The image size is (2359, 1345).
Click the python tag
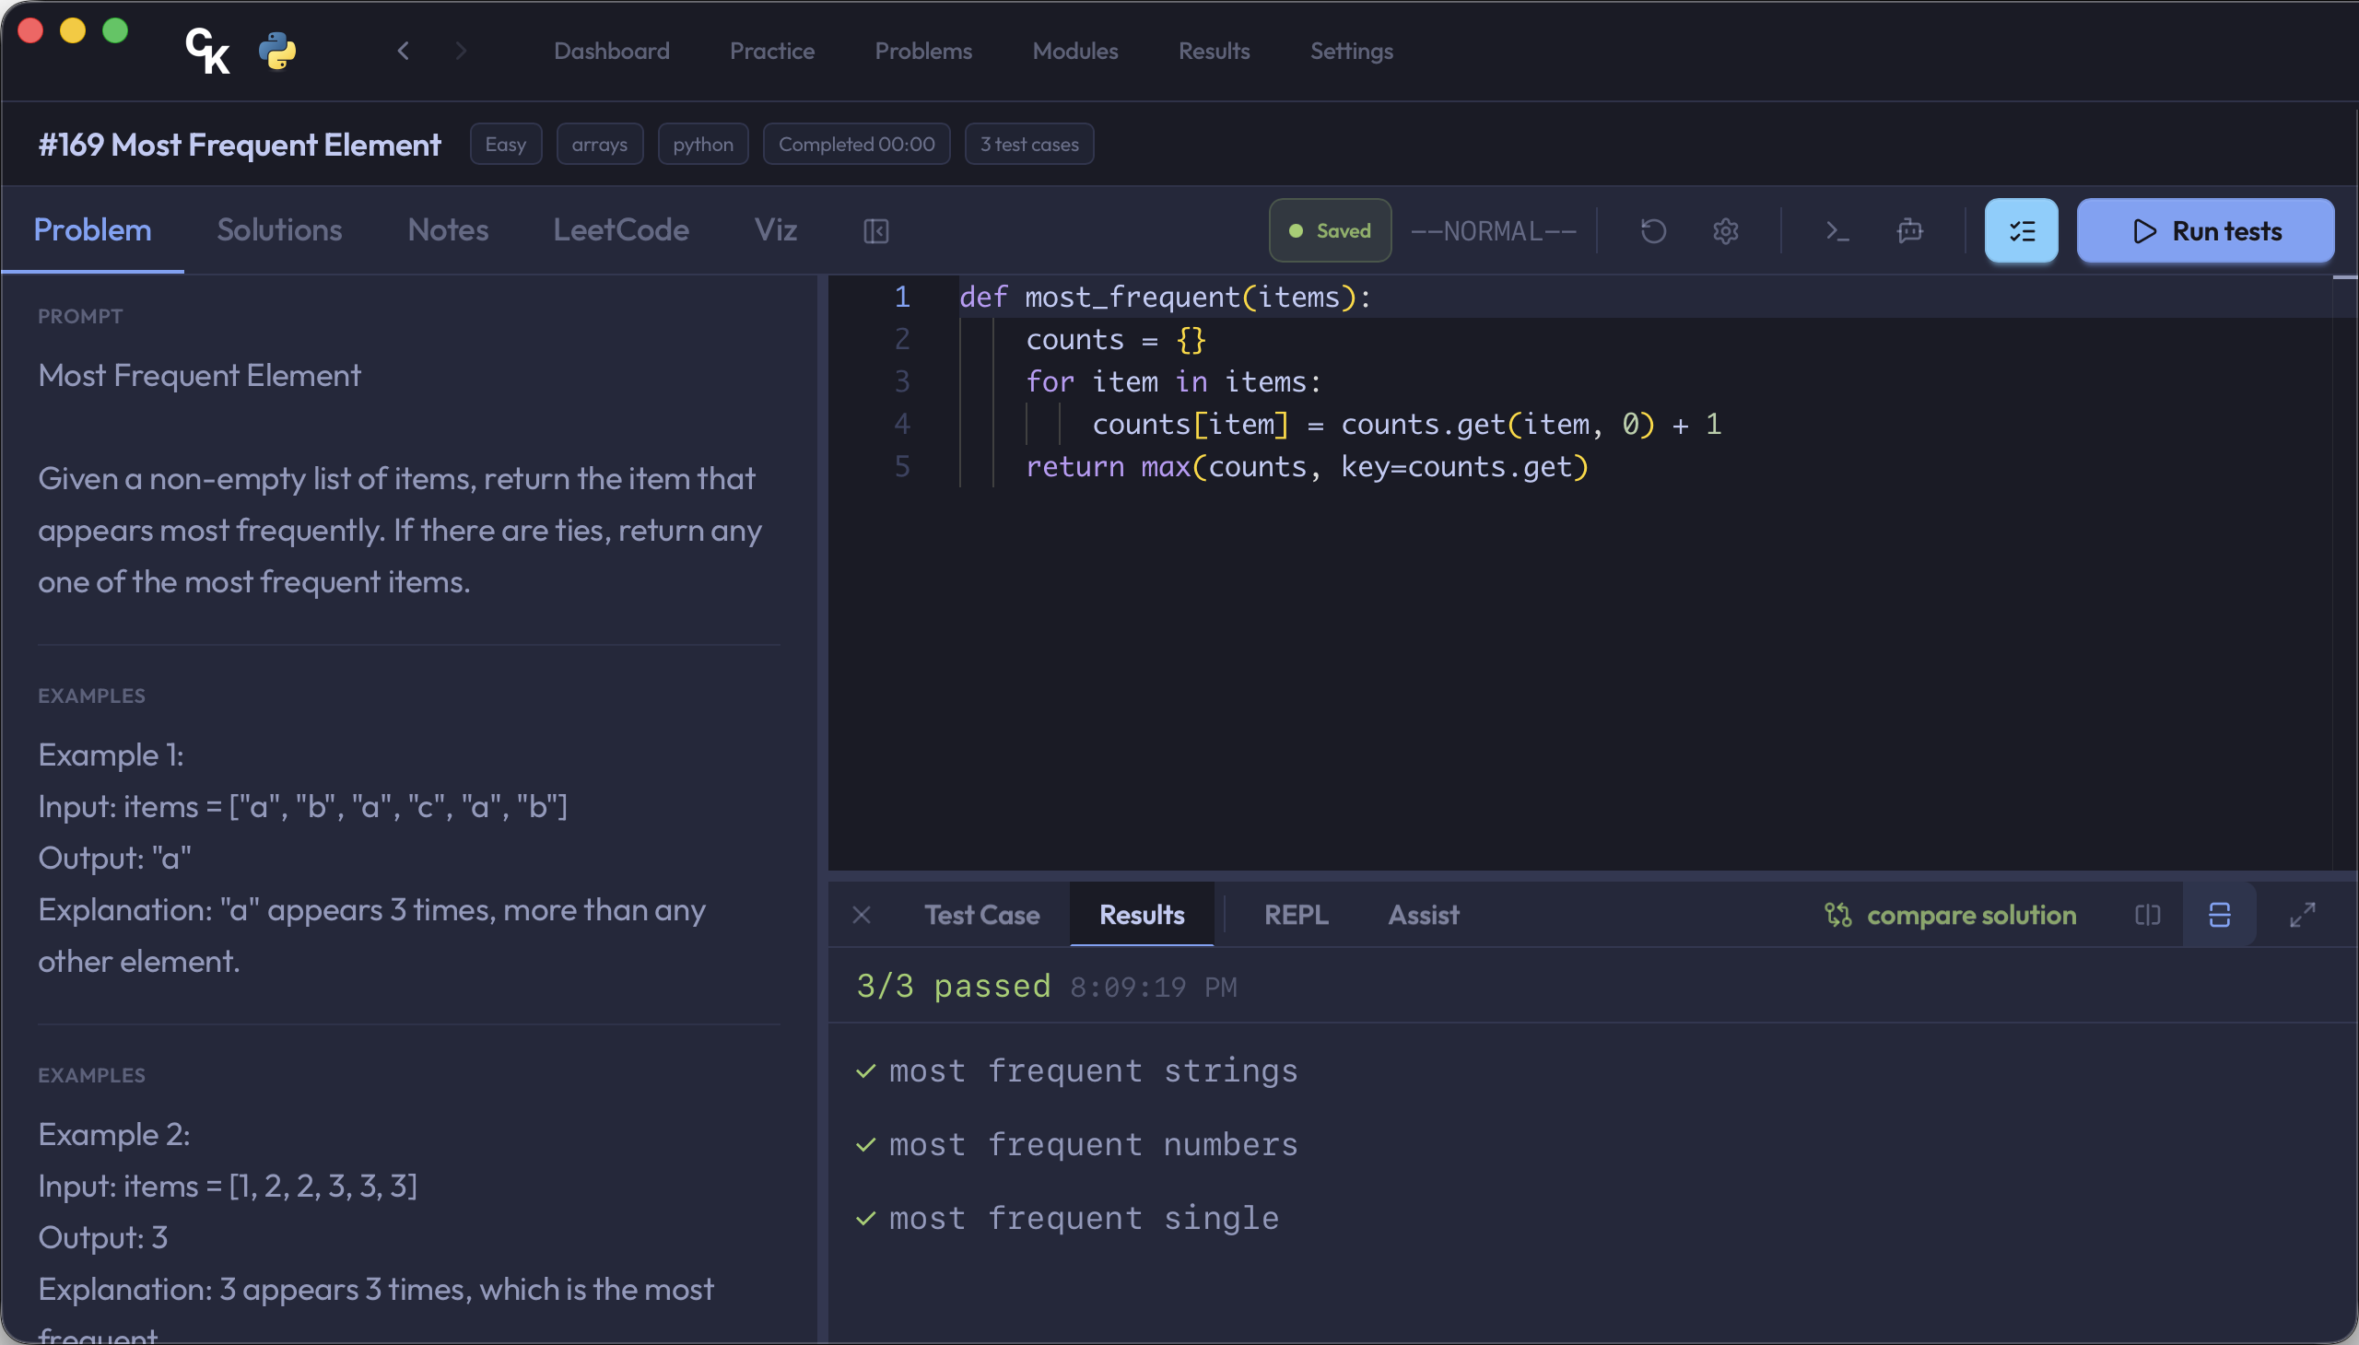pyautogui.click(x=703, y=144)
